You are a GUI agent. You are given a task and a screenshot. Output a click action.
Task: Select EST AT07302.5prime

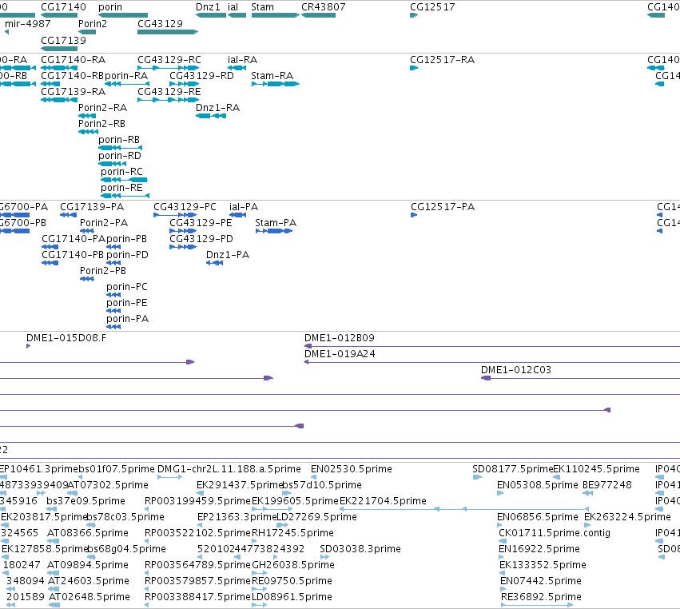click(x=73, y=493)
